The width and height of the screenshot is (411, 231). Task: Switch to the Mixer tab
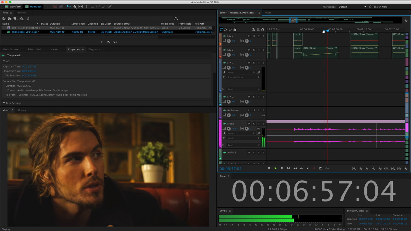(268, 13)
